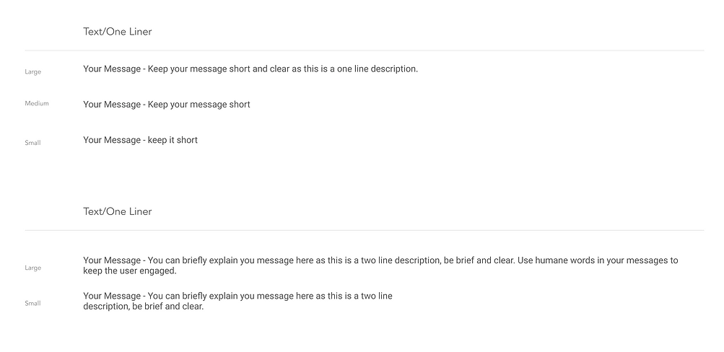
Task: Click the second Text/One Liner heading
Action: tap(117, 212)
